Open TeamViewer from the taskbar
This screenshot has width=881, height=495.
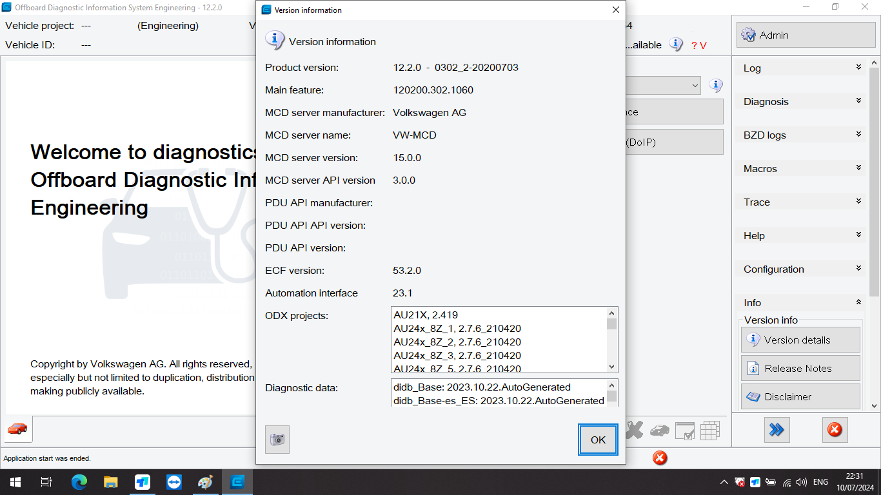point(174,482)
